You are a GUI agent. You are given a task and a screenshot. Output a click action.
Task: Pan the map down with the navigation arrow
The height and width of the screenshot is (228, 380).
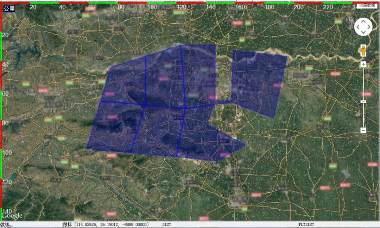(363, 32)
